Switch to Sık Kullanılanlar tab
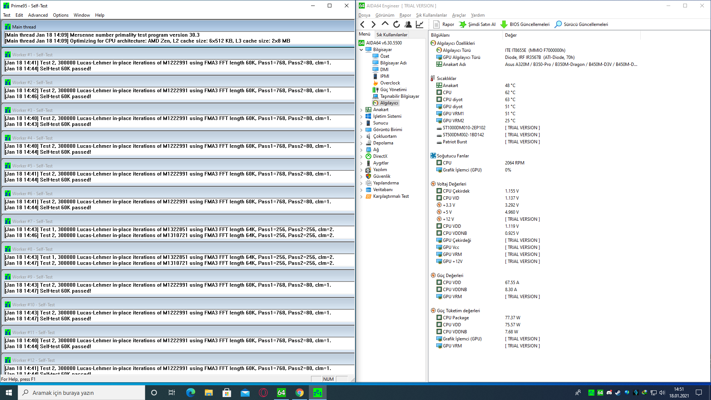The height and width of the screenshot is (400, 711). point(392,34)
